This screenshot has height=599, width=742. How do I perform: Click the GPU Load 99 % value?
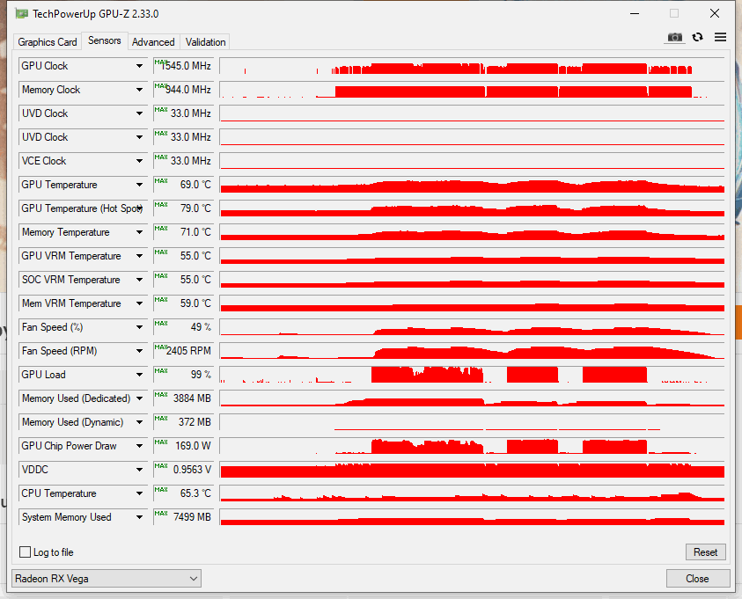point(184,375)
